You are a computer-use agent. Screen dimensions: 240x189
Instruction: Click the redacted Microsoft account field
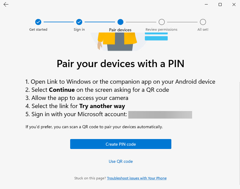160,115
